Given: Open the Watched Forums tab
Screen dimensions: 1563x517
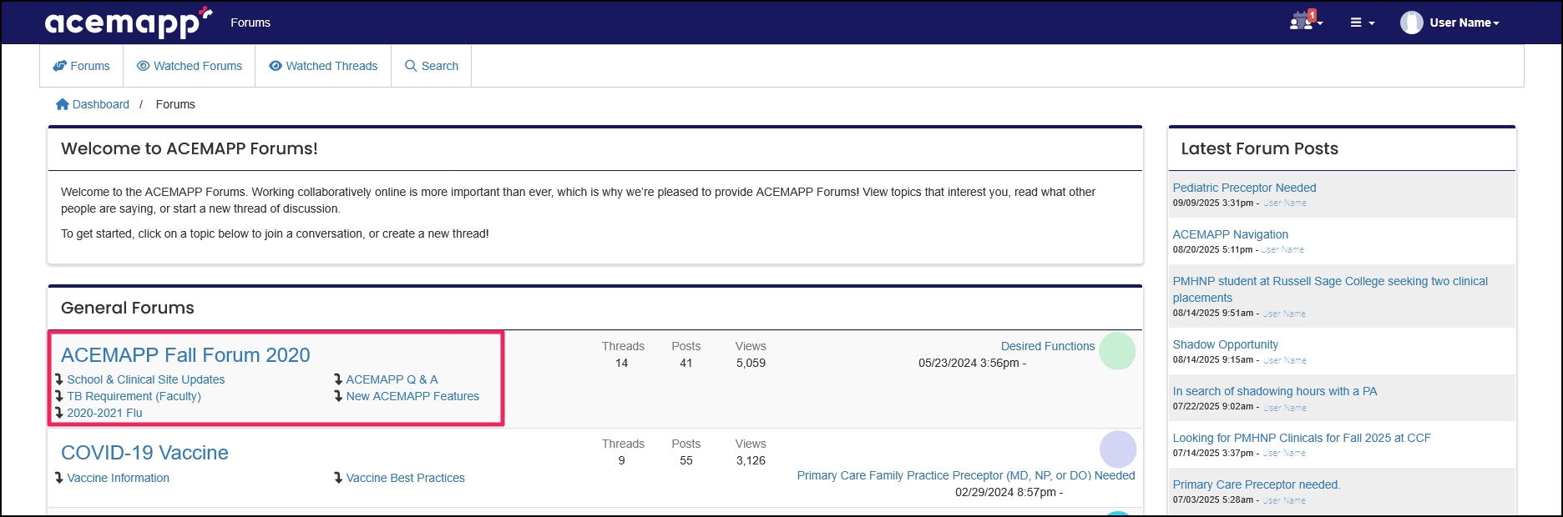Looking at the screenshot, I should click(190, 66).
